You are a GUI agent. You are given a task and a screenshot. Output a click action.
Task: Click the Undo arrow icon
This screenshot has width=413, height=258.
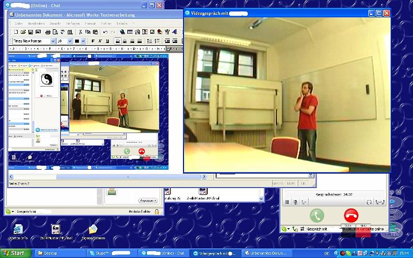click(105, 32)
